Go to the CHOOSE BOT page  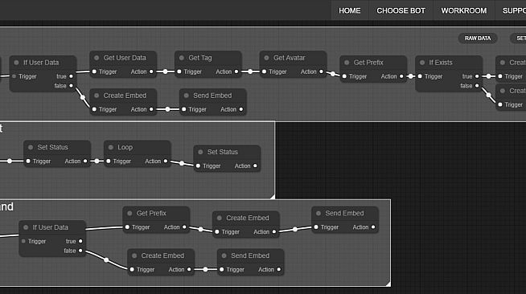pos(401,10)
